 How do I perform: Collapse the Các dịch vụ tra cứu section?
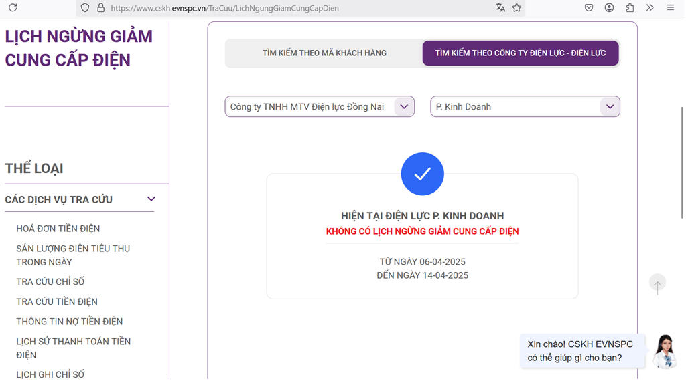(151, 199)
